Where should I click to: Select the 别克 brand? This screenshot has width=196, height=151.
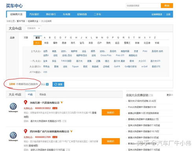pos(108,43)
